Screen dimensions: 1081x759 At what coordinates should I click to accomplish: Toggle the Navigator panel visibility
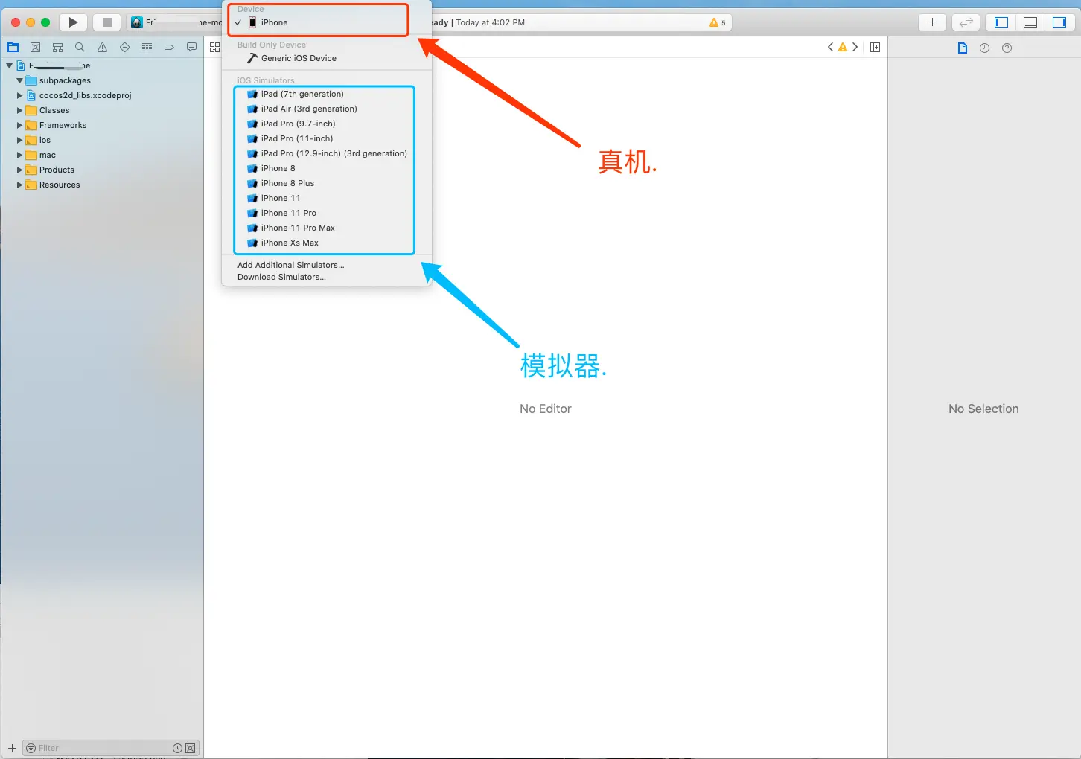[x=1001, y=22]
